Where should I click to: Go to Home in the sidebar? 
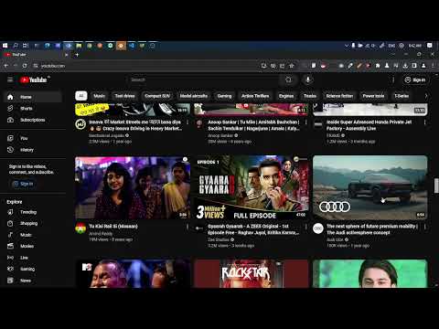33,97
